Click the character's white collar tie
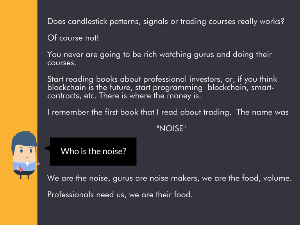This screenshot has width=300, height=225. click(27, 164)
